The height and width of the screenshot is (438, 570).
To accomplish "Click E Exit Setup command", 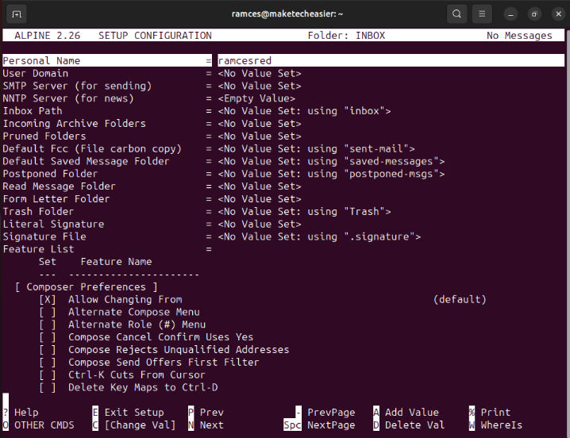I will [128, 413].
